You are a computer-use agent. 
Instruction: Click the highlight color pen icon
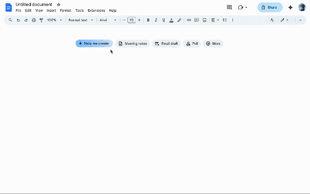(179, 20)
